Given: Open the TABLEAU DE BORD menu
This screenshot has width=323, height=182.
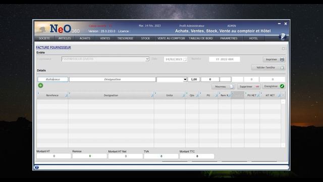Looking at the screenshot, I should pyautogui.click(x=201, y=38).
